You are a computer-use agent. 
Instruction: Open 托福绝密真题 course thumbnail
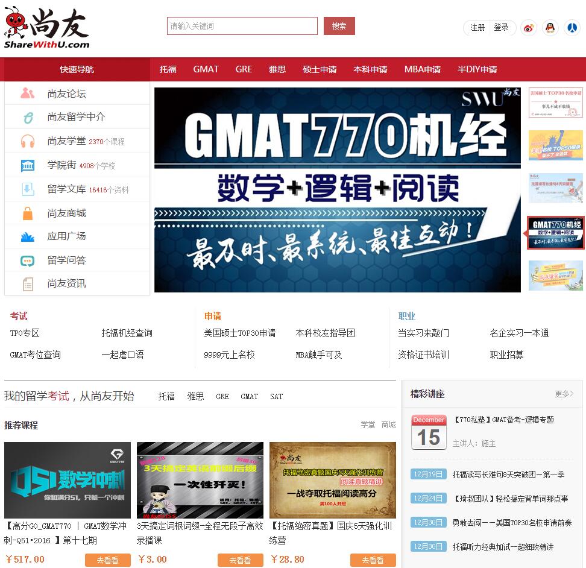pos(333,480)
